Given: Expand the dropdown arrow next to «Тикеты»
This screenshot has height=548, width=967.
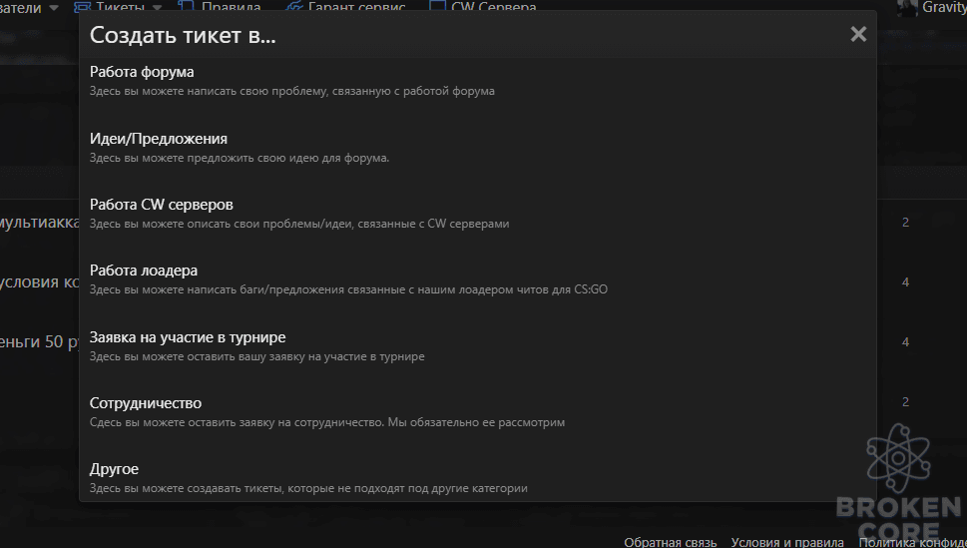Looking at the screenshot, I should (x=157, y=8).
